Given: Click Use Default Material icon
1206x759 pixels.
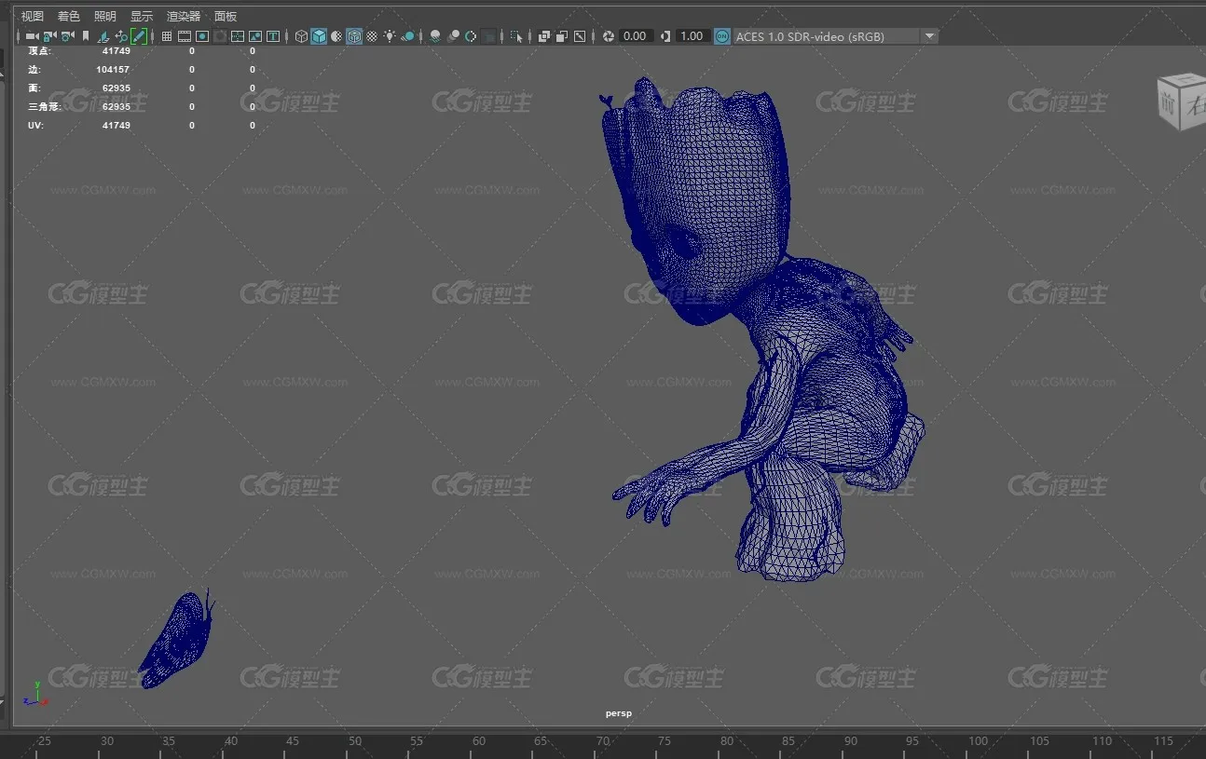Looking at the screenshot, I should (336, 36).
